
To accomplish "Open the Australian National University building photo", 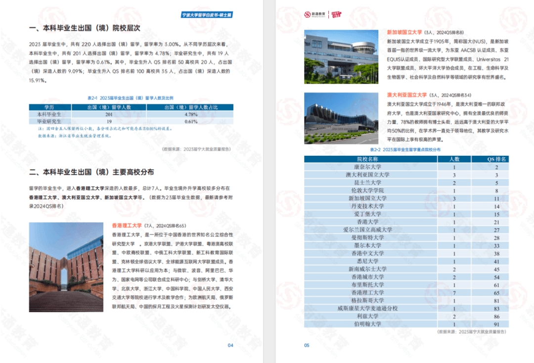I will pos(341,118).
